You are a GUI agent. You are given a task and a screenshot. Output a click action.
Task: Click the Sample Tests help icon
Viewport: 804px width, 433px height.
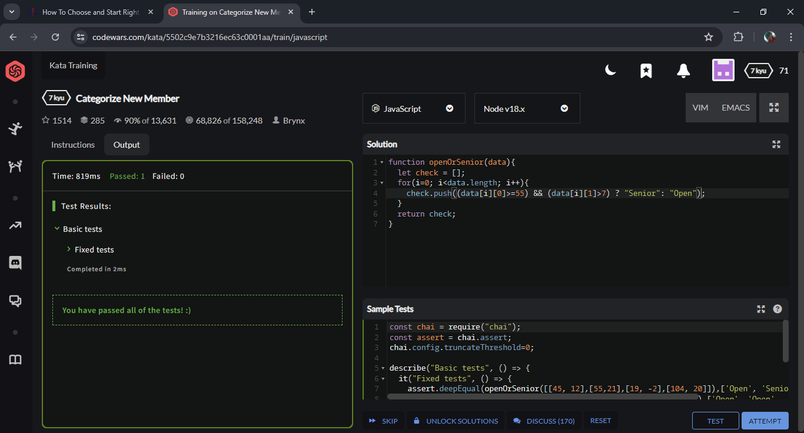pos(778,309)
